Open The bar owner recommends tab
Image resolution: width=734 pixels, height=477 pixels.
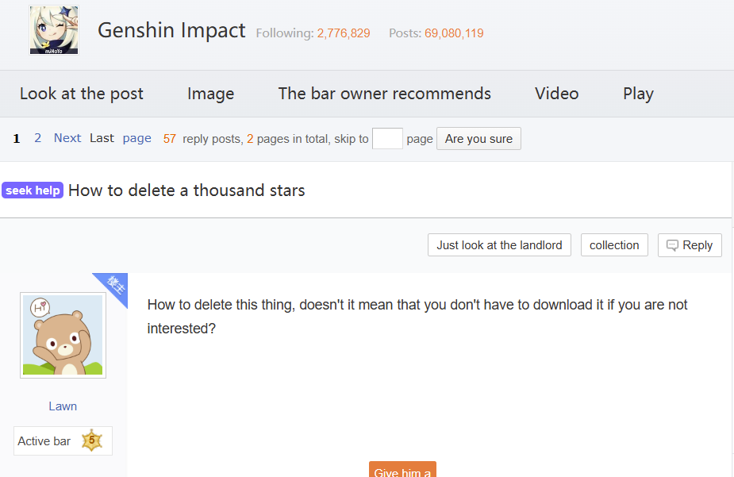384,94
